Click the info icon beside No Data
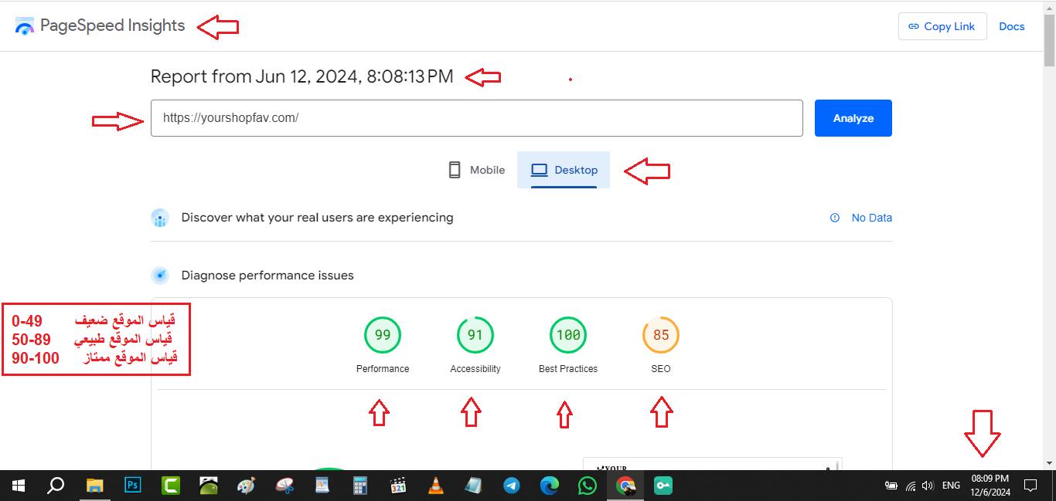The height and width of the screenshot is (501, 1056). click(835, 218)
